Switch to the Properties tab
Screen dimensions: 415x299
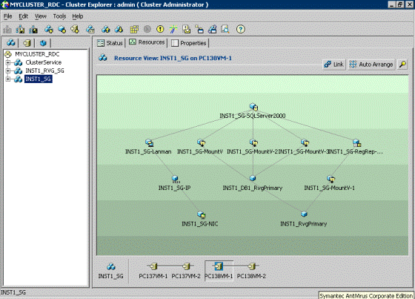(x=190, y=43)
